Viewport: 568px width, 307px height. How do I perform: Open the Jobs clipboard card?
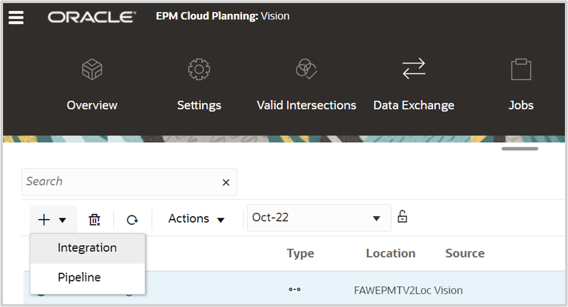coord(521,85)
